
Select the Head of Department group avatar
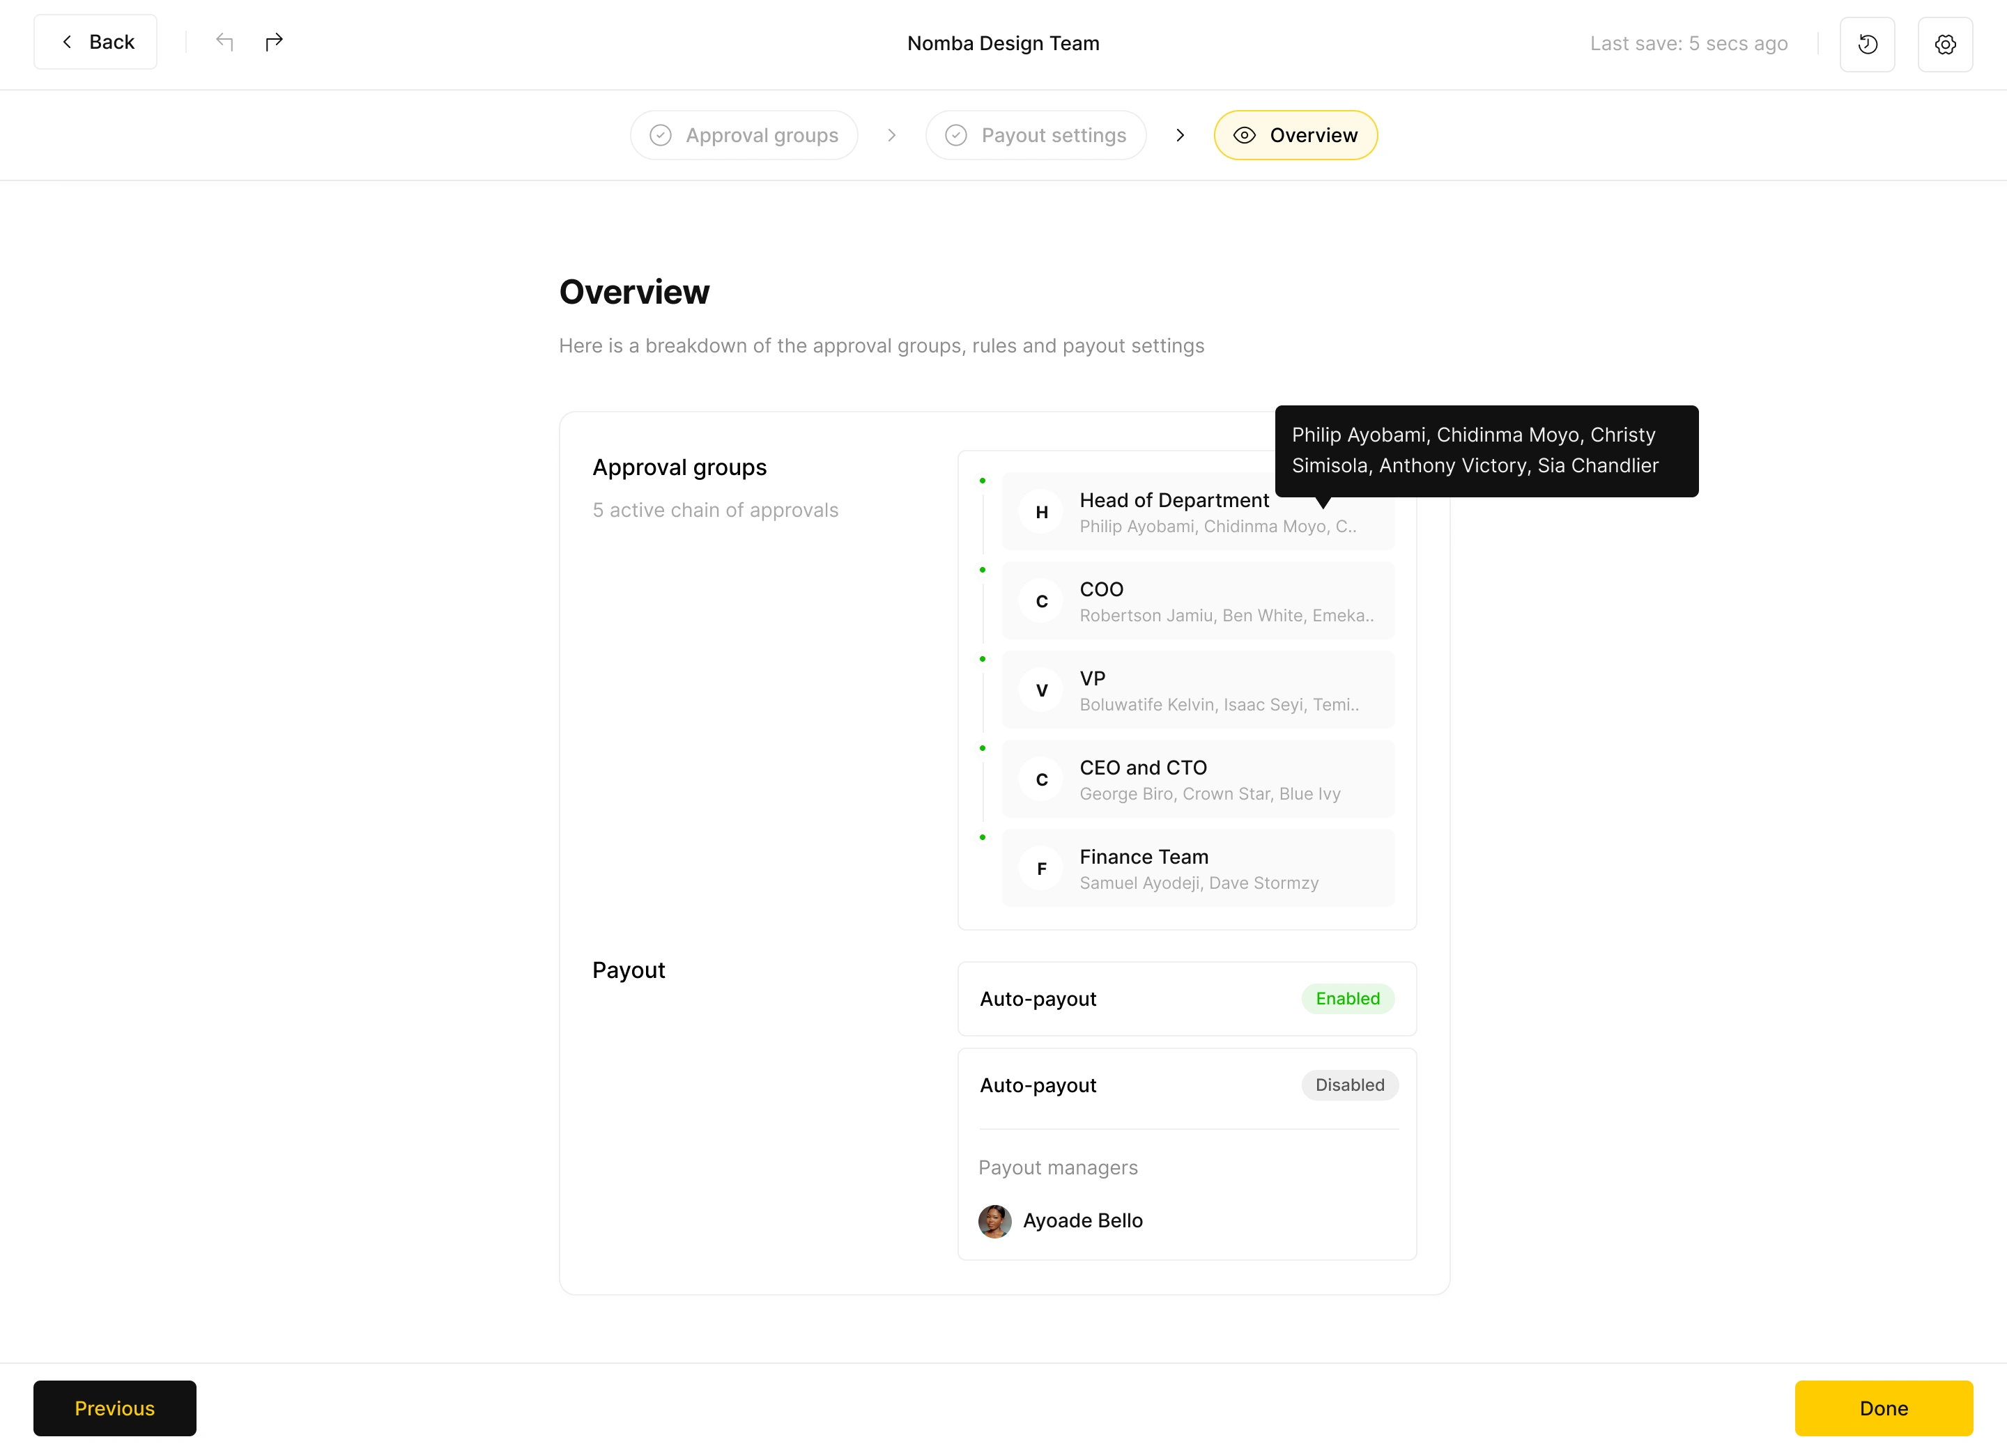coord(1040,512)
